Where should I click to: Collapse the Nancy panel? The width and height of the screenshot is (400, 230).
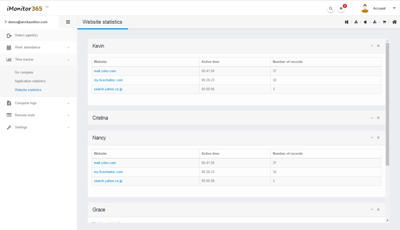pyautogui.click(x=372, y=138)
